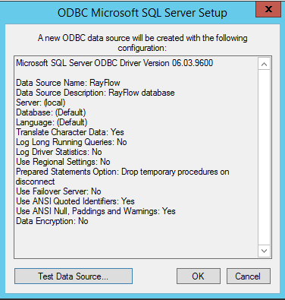Click the Log Long Running Queries line

coord(71,142)
